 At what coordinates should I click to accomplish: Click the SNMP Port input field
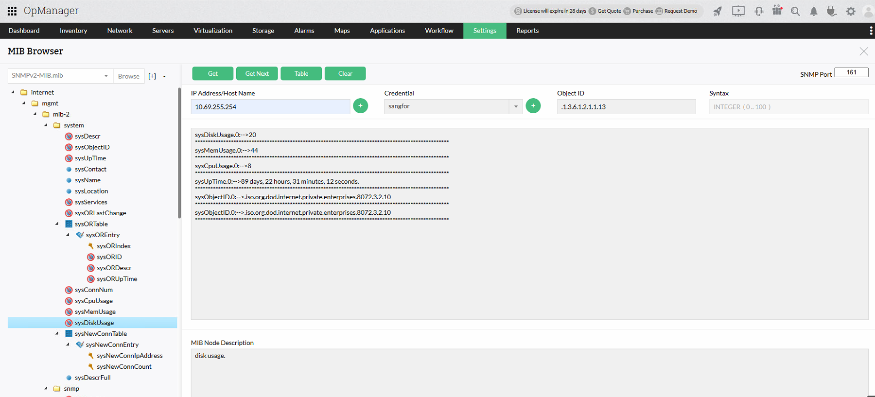[x=851, y=72]
